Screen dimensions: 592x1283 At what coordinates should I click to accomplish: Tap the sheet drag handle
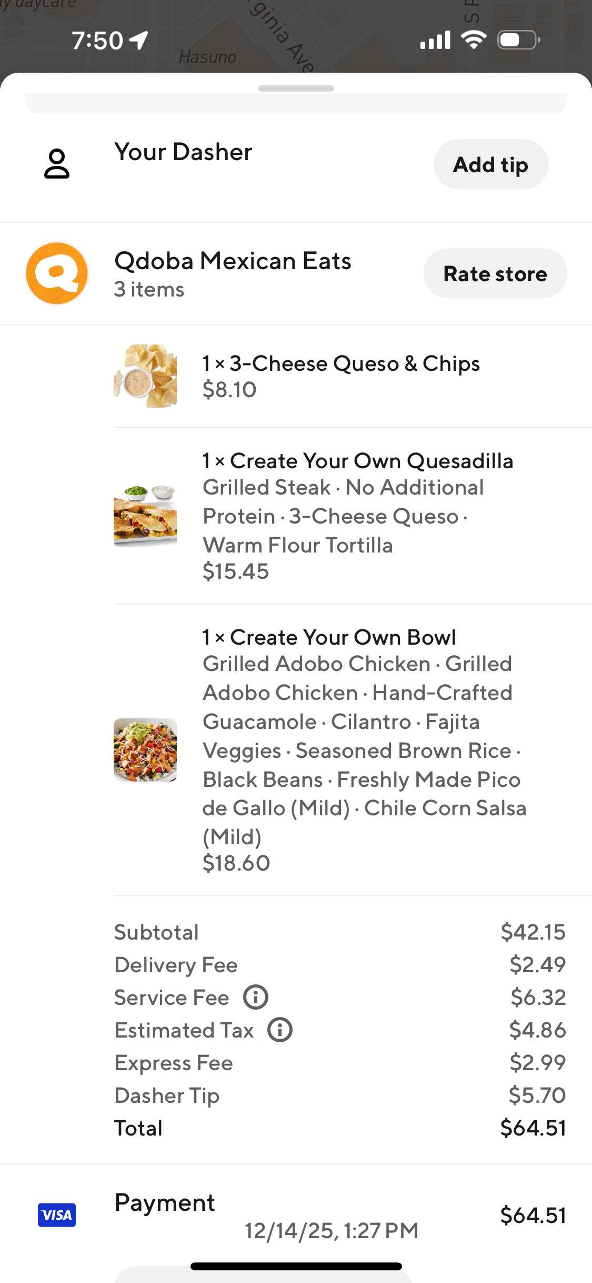point(296,88)
